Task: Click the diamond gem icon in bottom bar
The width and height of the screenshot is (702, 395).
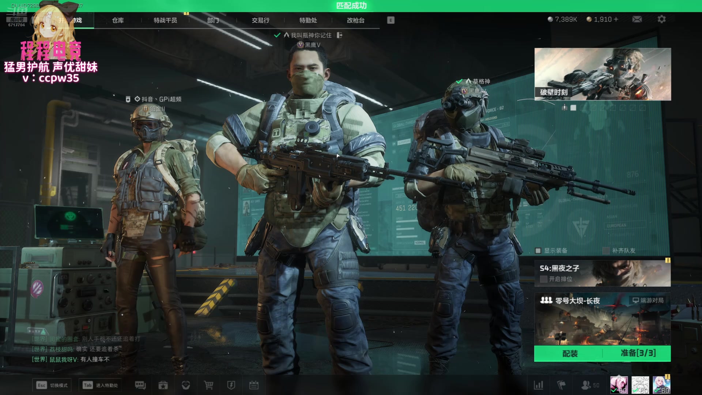Action: pyautogui.click(x=186, y=385)
